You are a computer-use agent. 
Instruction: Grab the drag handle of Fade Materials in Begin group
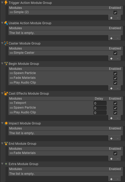click(x=11, y=78)
